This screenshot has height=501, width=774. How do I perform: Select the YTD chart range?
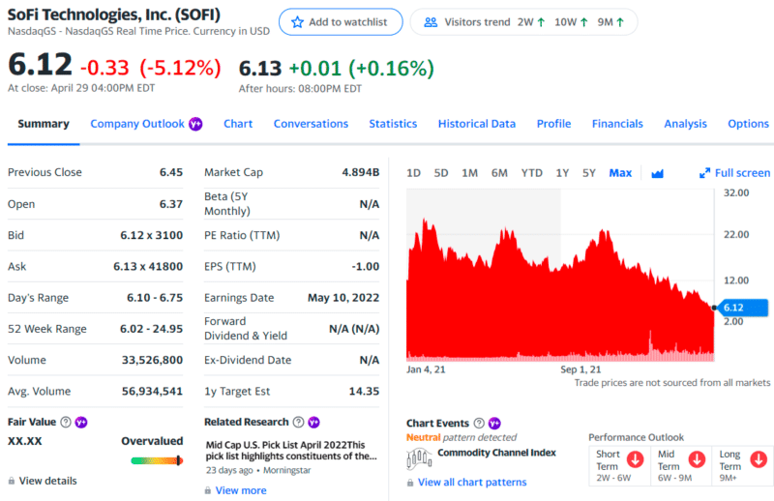coord(531,173)
